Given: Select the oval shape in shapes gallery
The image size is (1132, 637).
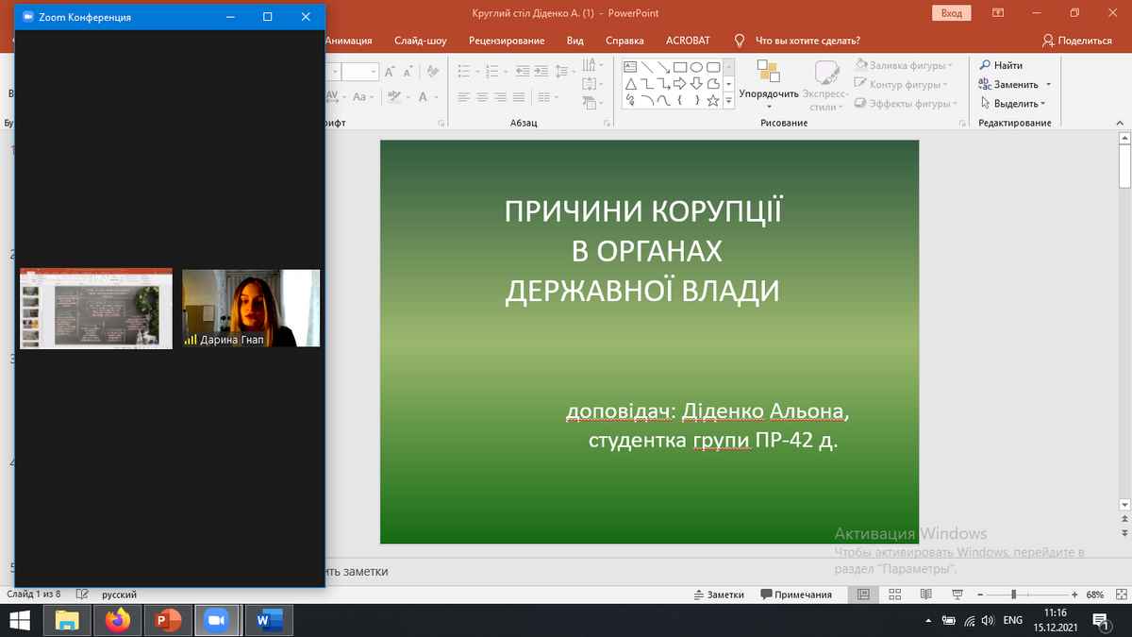Looking at the screenshot, I should coord(696,68).
